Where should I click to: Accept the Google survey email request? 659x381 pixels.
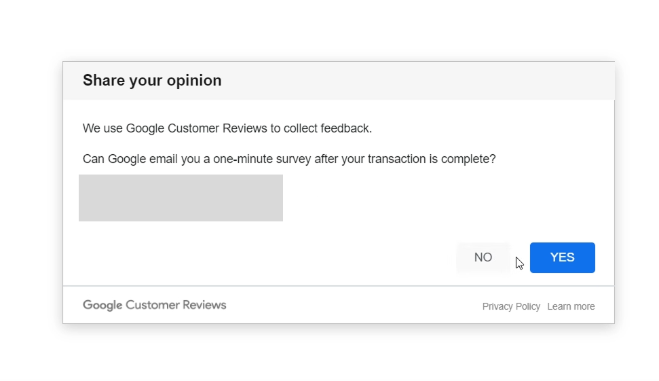pyautogui.click(x=562, y=257)
